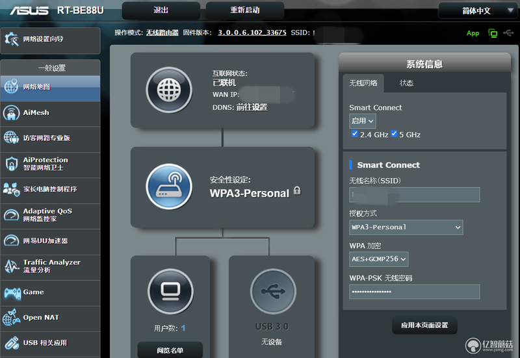Select AiMesh menu item
The height and width of the screenshot is (358, 520).
[51, 112]
